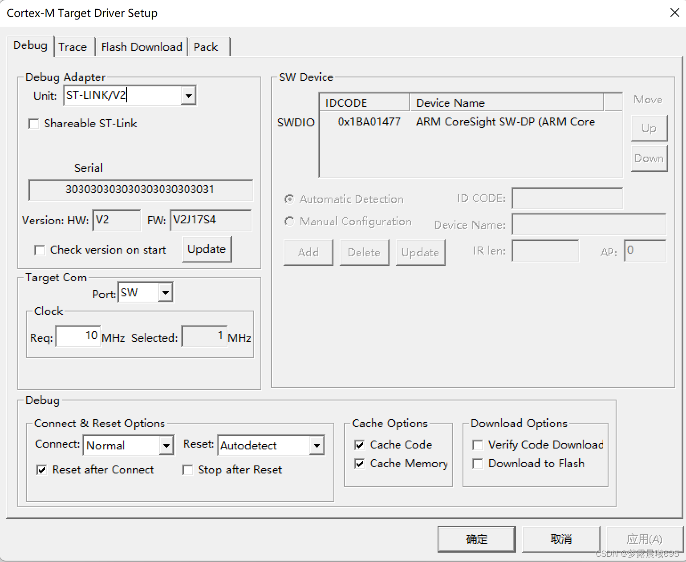Viewport: 686px width, 562px height.
Task: Enable Verify Code Download
Action: 478,445
